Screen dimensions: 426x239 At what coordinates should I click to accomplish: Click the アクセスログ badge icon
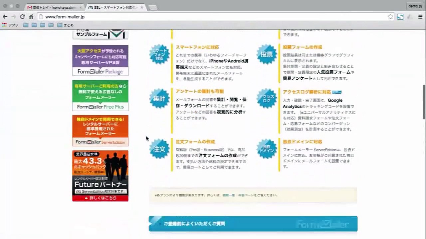[x=267, y=99]
